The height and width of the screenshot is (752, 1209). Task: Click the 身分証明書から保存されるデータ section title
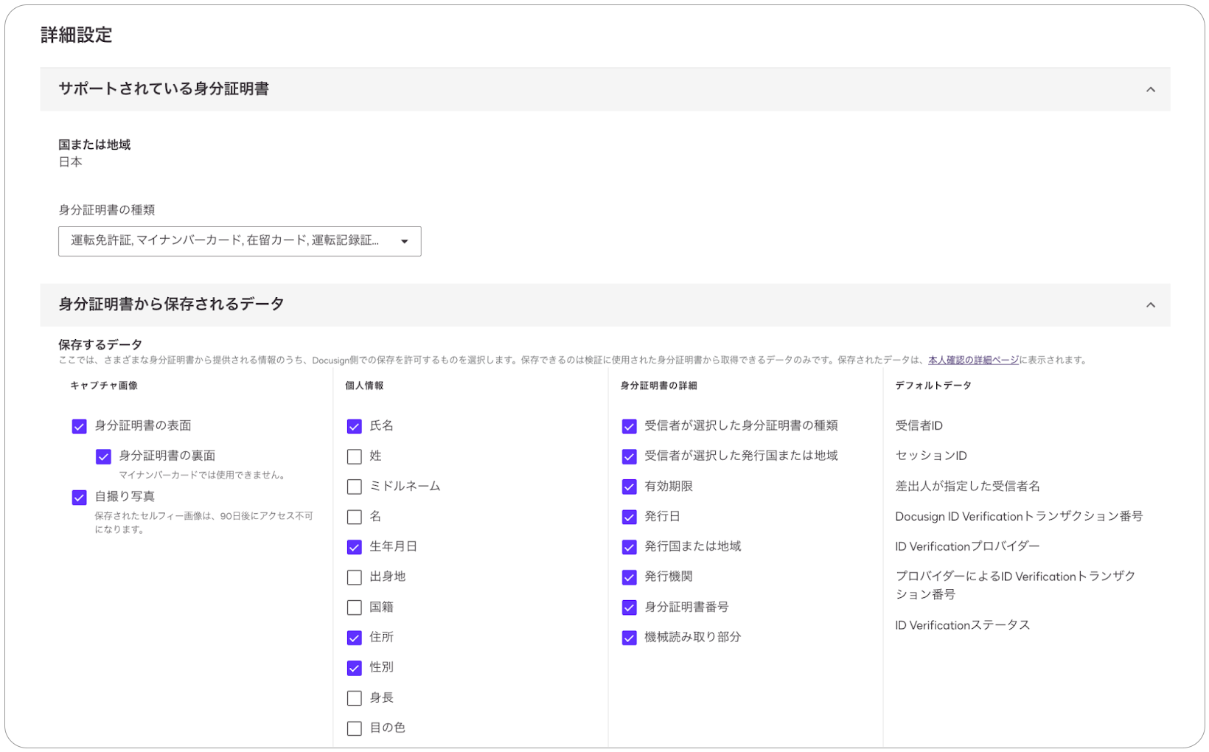pos(171,304)
